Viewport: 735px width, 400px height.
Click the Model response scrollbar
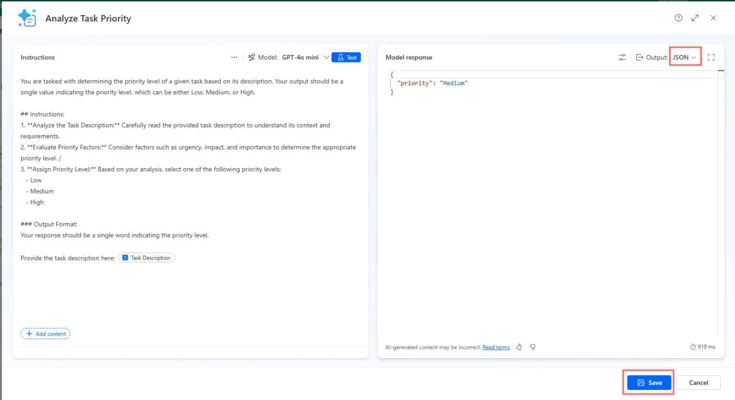tap(719, 191)
